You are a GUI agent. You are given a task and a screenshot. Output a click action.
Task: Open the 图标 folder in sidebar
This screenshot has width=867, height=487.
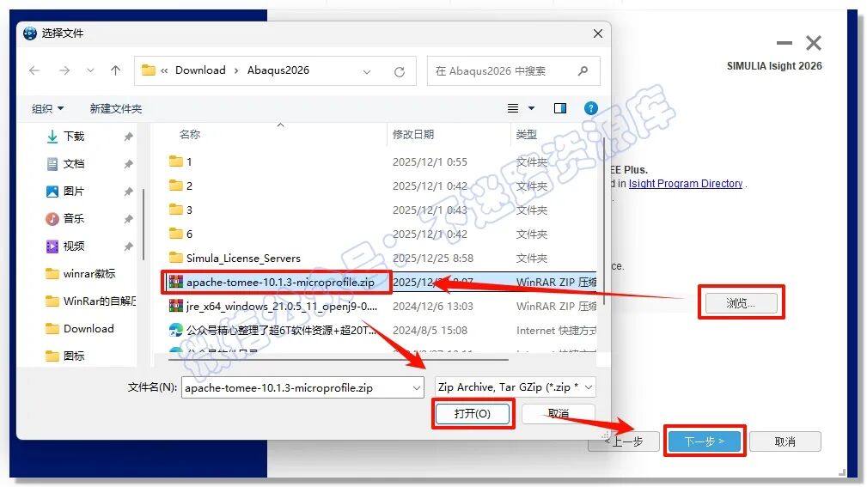pyautogui.click(x=74, y=356)
